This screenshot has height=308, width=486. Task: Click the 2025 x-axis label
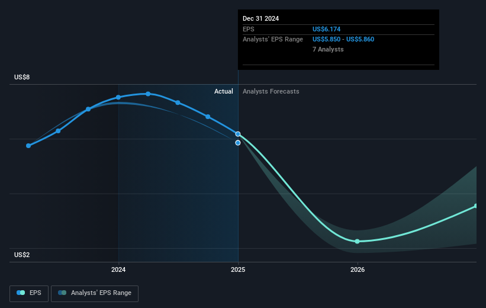238,269
